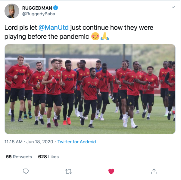181x180 pixels.
Task: Toggle the red heart like button
Action: pyautogui.click(x=111, y=171)
